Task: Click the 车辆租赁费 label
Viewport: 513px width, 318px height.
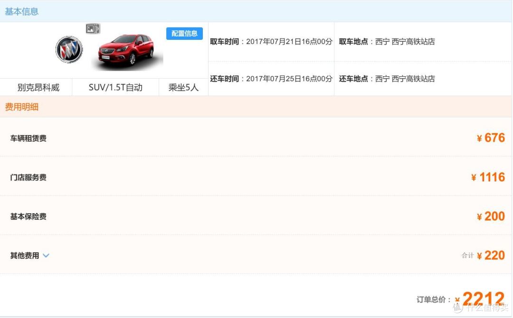Action: [x=28, y=138]
